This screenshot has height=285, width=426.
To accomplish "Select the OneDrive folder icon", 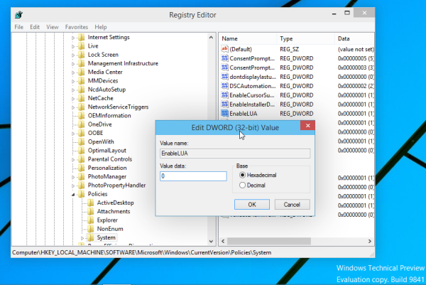I will click(81, 124).
